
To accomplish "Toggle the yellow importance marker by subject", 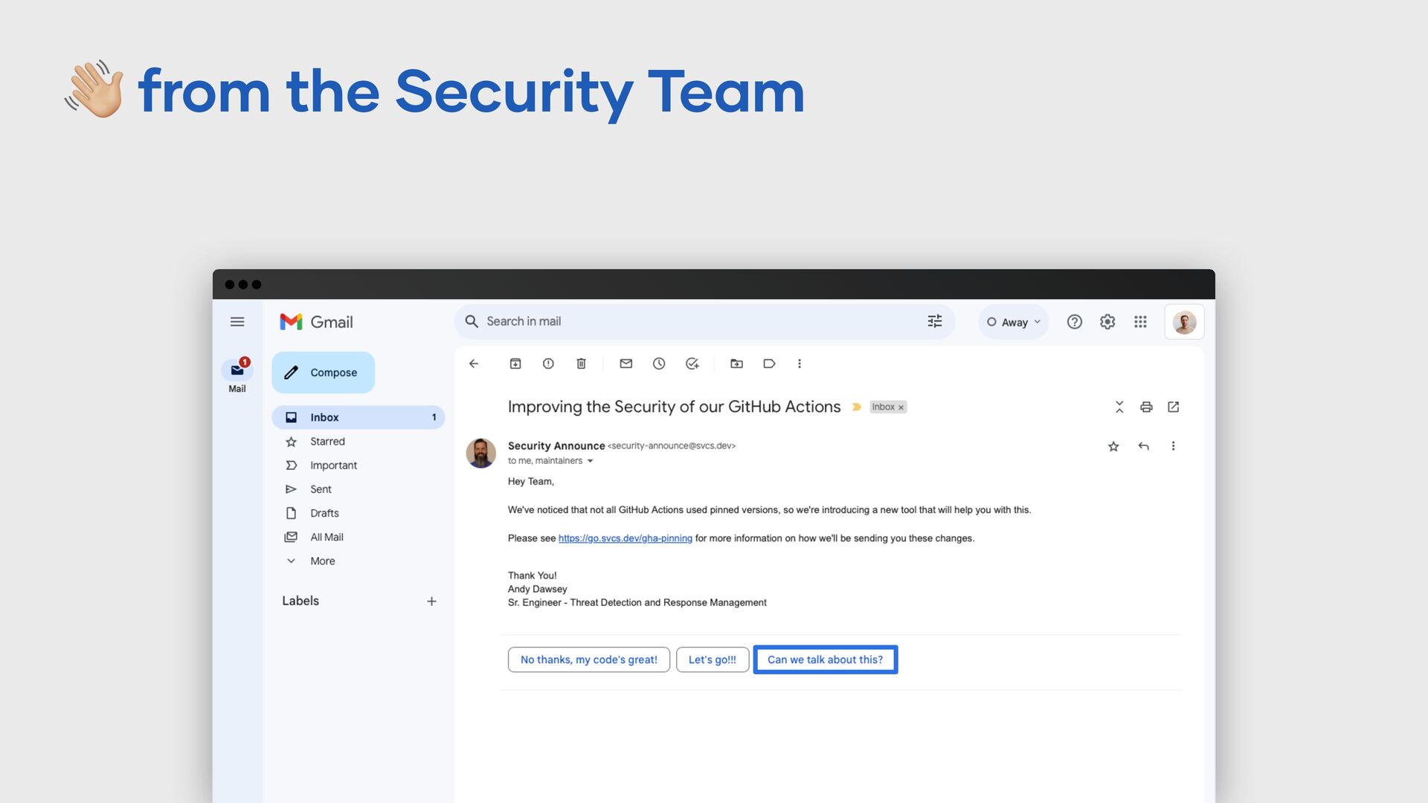I will [856, 407].
